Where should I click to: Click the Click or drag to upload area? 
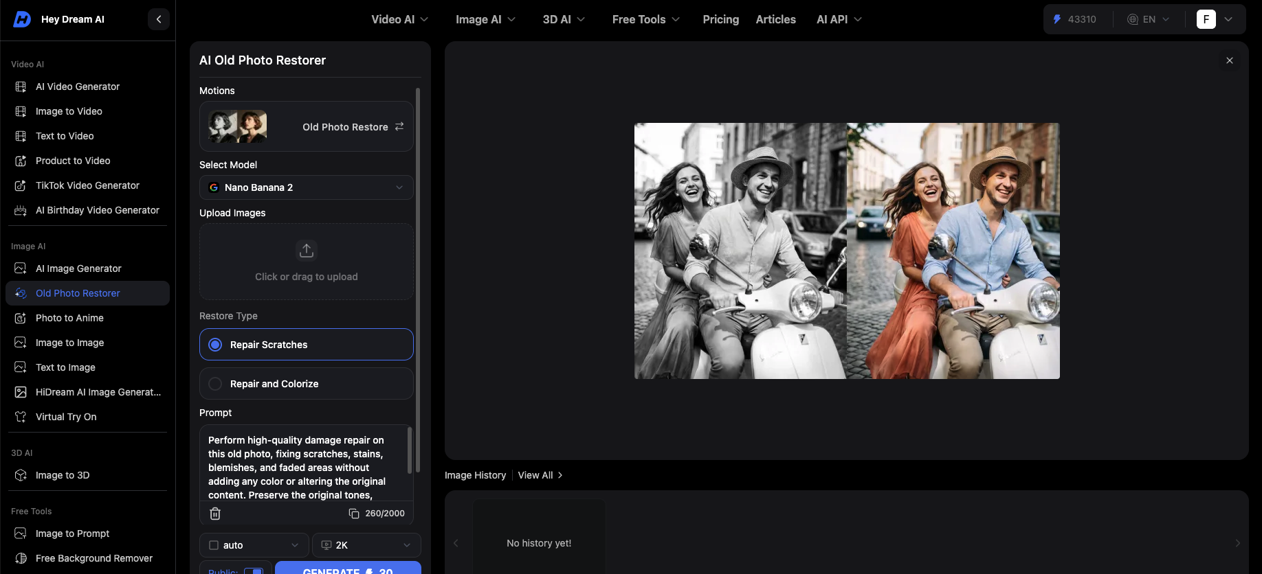[x=307, y=262]
